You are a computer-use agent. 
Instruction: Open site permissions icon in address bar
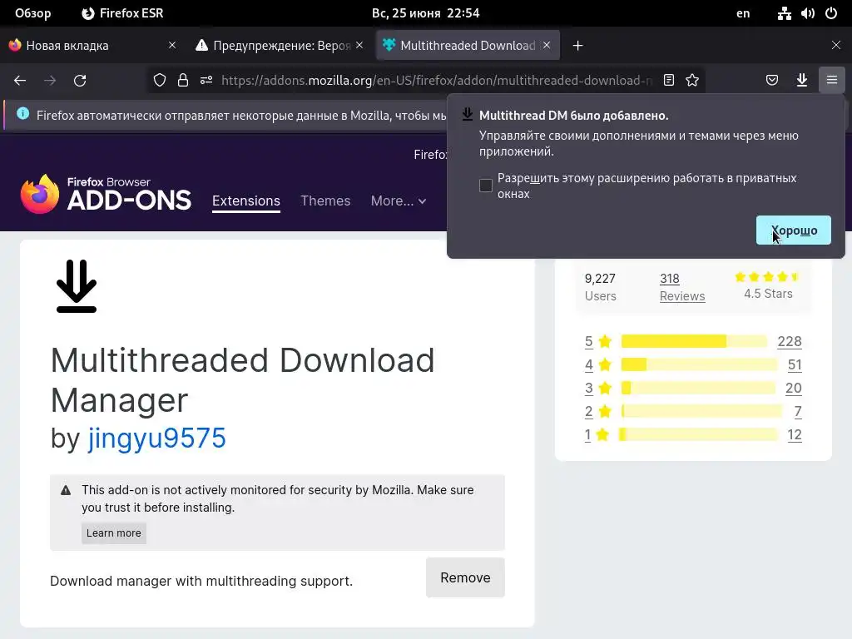coord(206,81)
